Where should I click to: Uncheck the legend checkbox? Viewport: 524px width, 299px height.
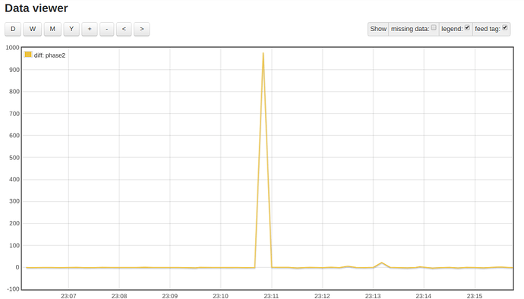(x=467, y=28)
